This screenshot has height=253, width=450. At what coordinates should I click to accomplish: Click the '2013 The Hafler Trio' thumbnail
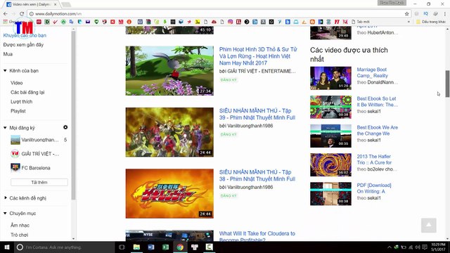point(330,164)
